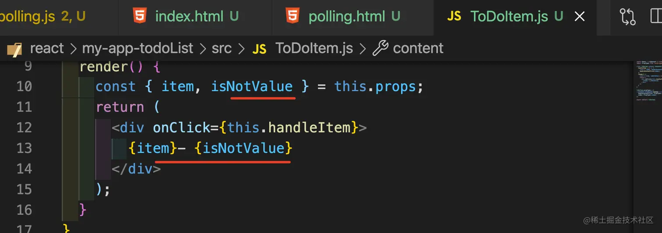The height and width of the screenshot is (233, 662).
Task: Click the folder icon at breadcrumb start
Action: pos(14,49)
